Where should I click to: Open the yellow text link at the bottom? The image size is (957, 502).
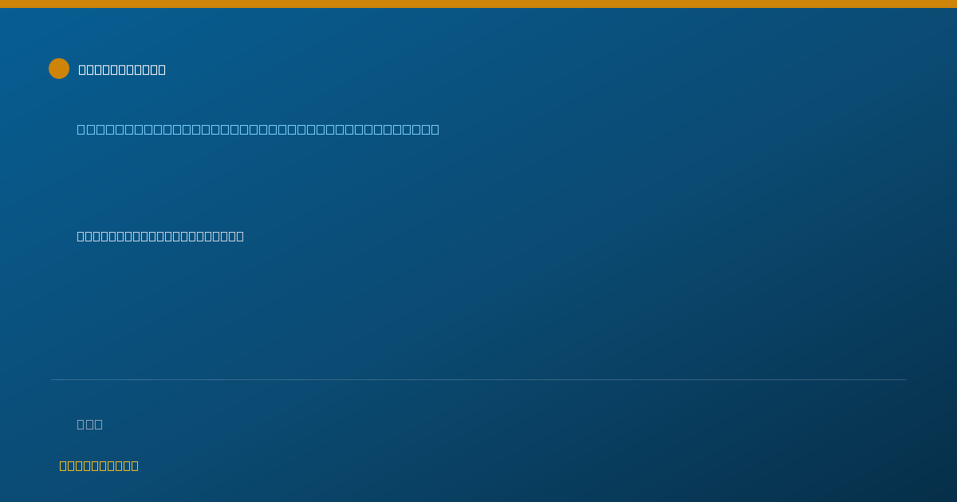pyautogui.click(x=99, y=465)
